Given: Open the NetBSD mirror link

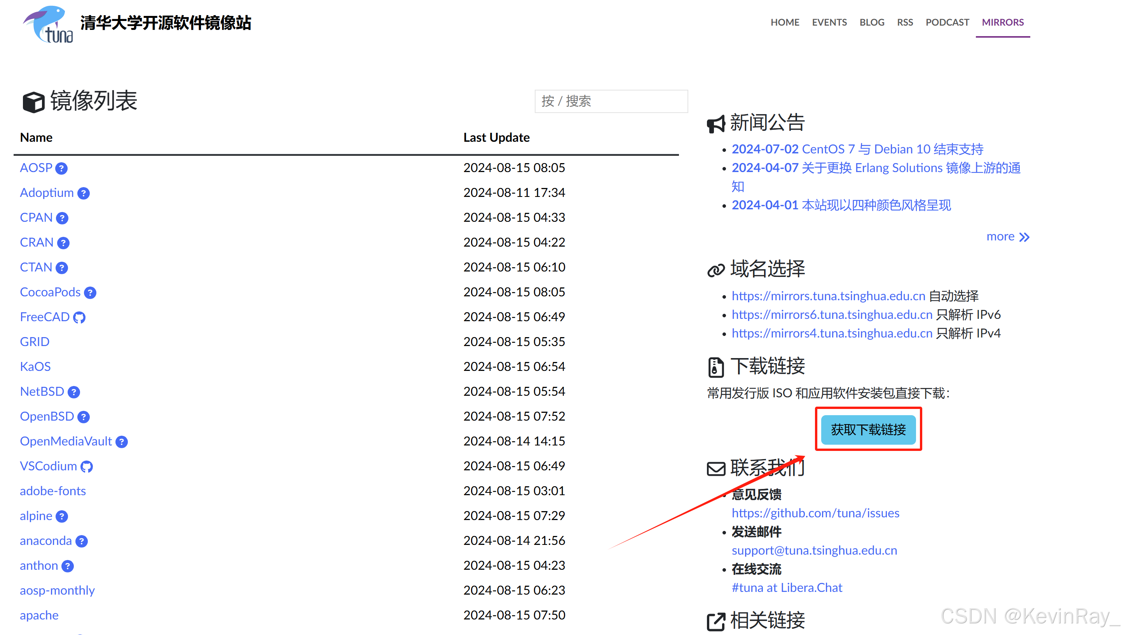Looking at the screenshot, I should pyautogui.click(x=42, y=391).
